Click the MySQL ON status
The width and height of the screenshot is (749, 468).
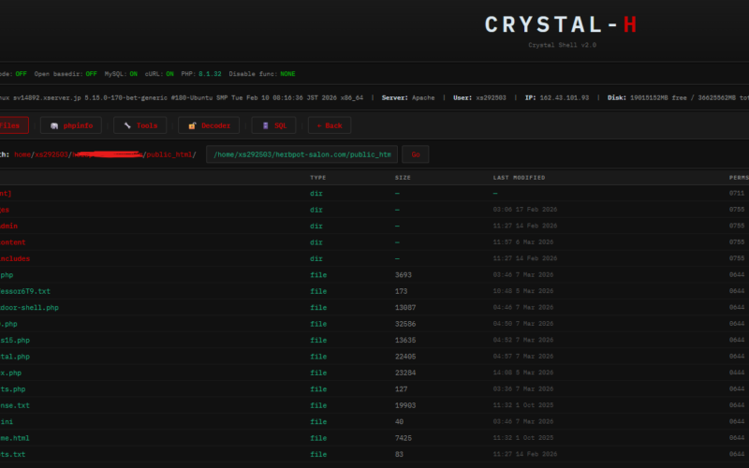pyautogui.click(x=133, y=74)
